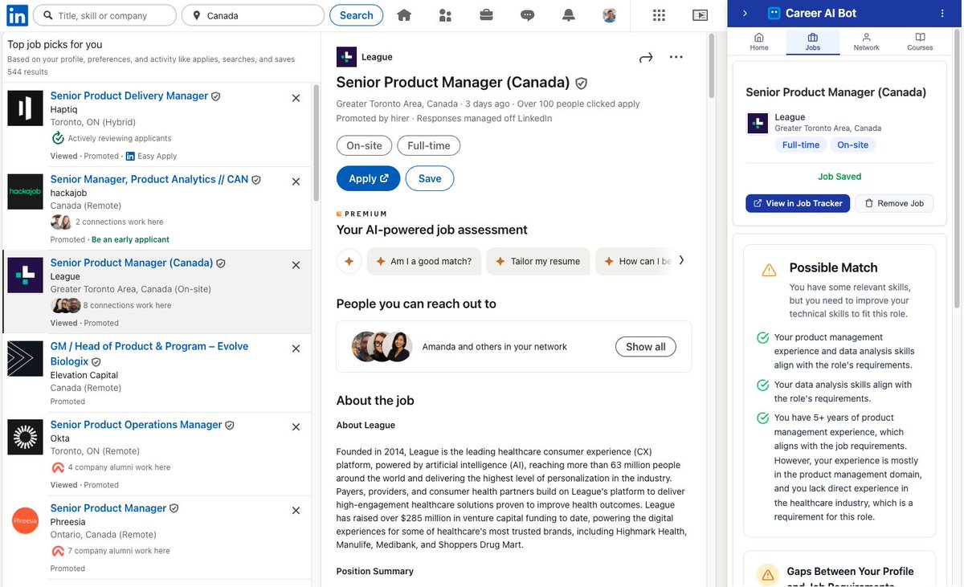
Task: Open Jobs briefcase icon in navbar
Action: (486, 15)
